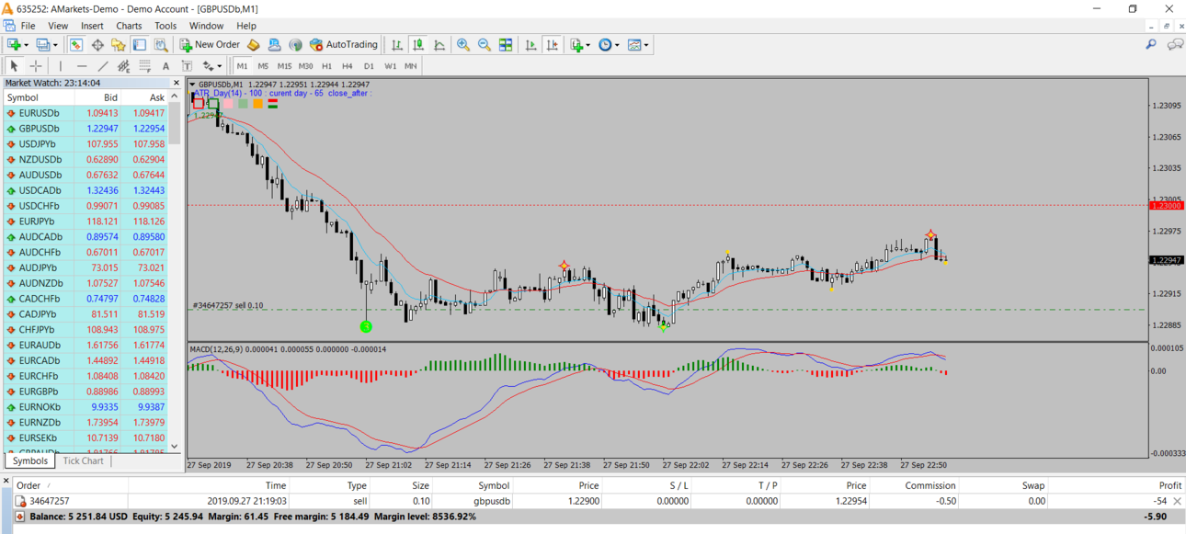
Task: Toggle chart auto scroll
Action: 531,44
